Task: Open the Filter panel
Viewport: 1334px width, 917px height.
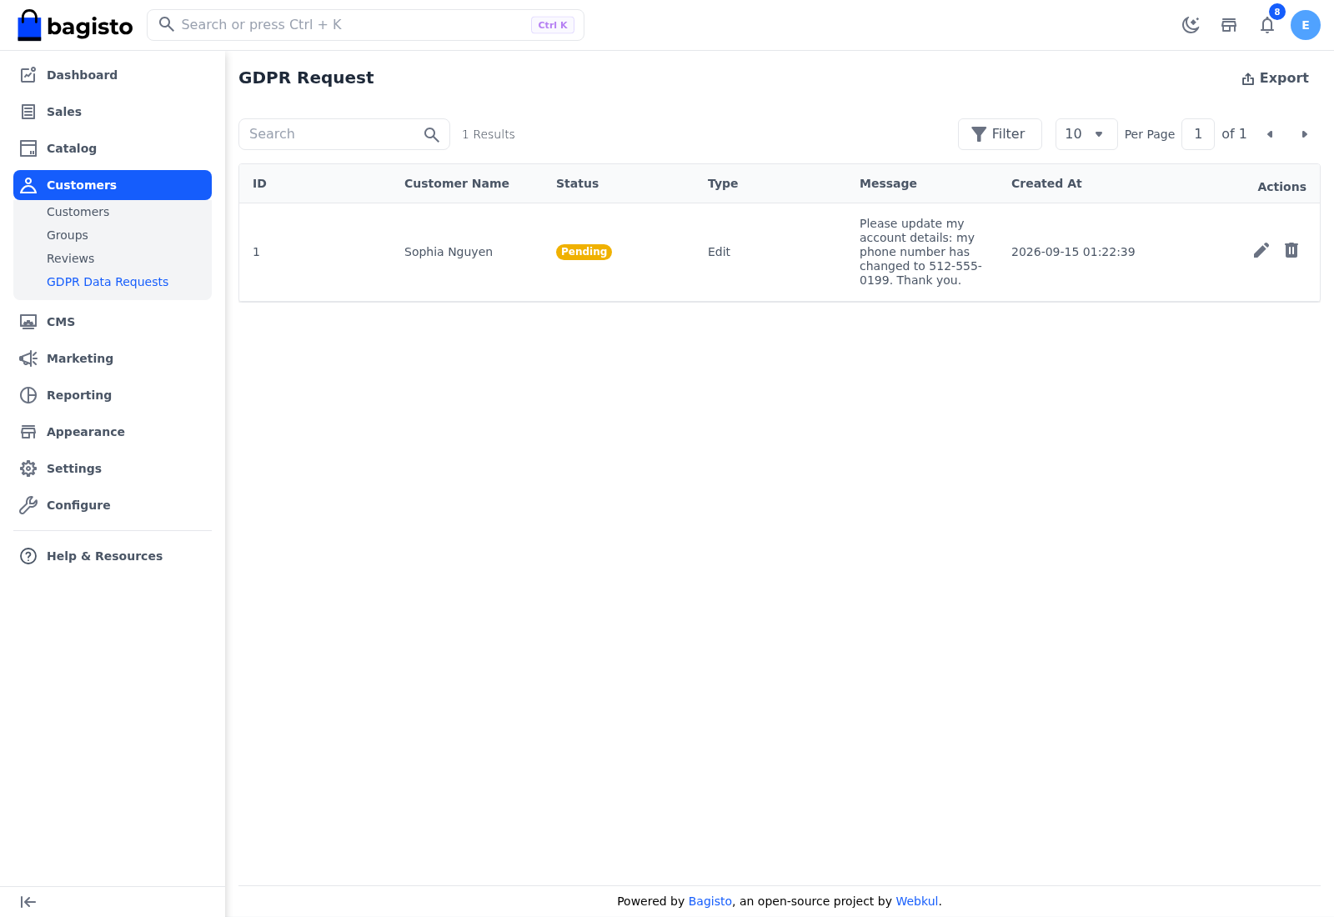Action: coord(1000,134)
